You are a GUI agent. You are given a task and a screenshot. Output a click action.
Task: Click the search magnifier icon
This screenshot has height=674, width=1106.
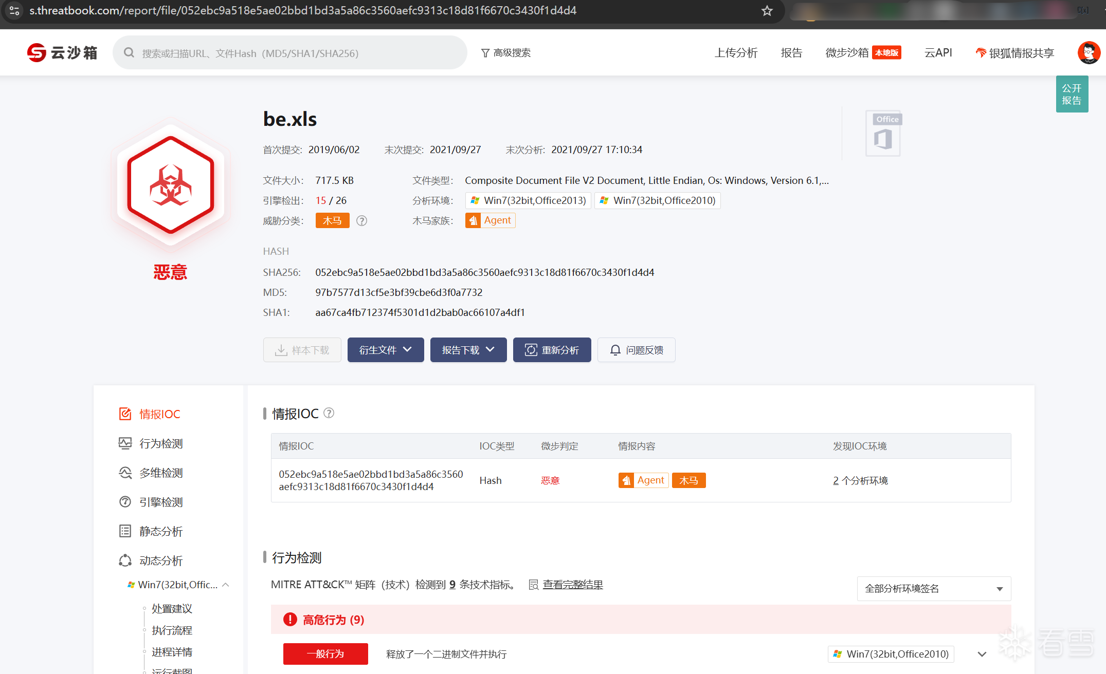click(x=129, y=53)
